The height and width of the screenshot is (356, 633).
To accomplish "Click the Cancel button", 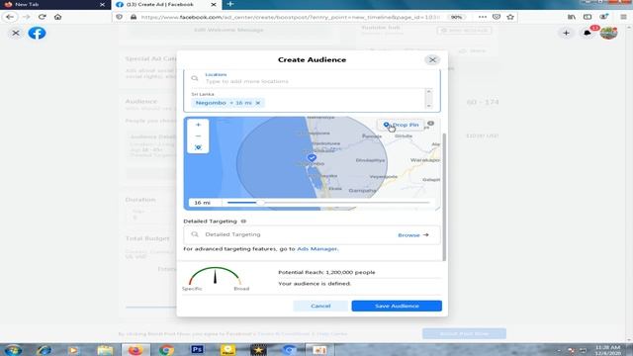I will [320, 306].
